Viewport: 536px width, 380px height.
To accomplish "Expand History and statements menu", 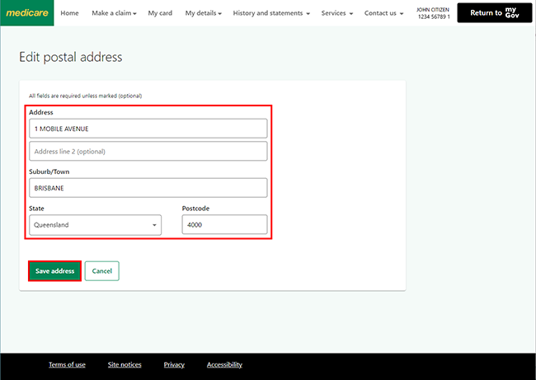I will (271, 13).
